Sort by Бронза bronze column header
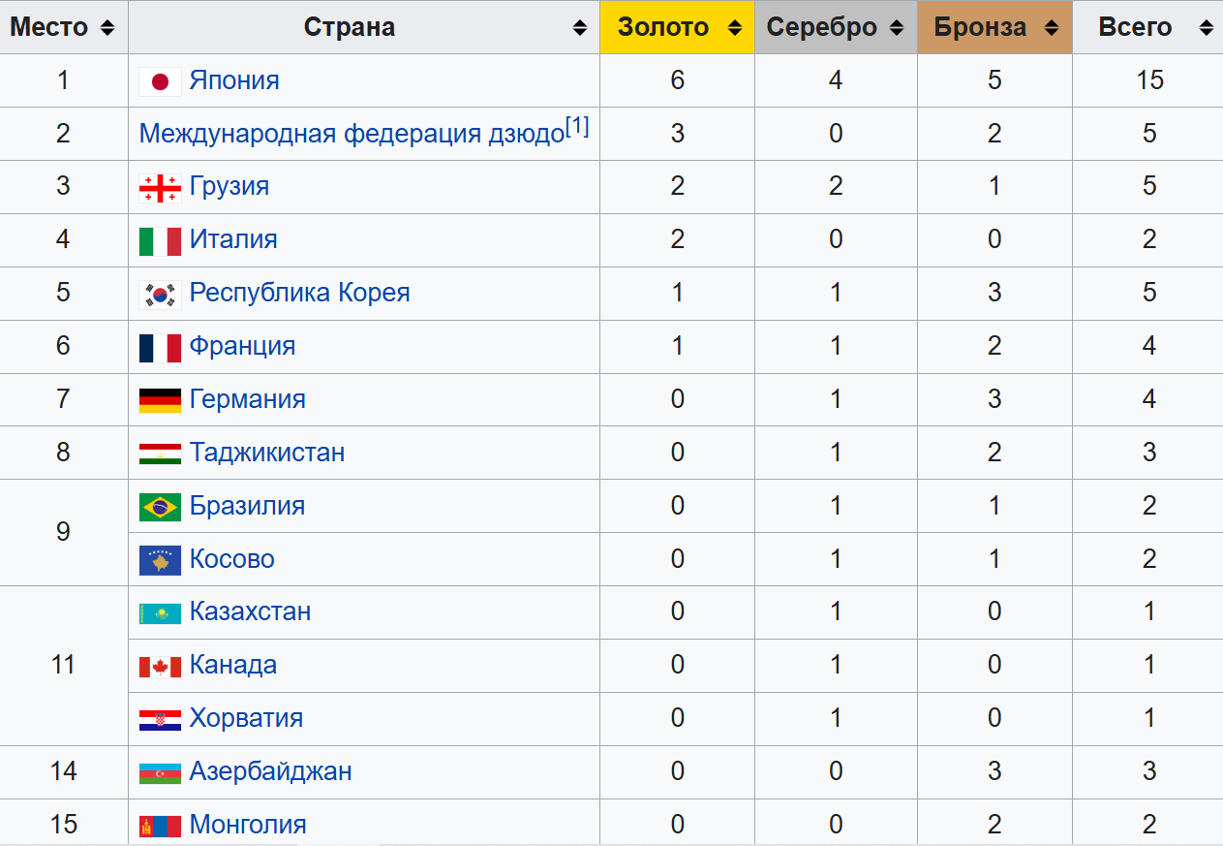Viewport: 1223px width, 846px height. (994, 27)
